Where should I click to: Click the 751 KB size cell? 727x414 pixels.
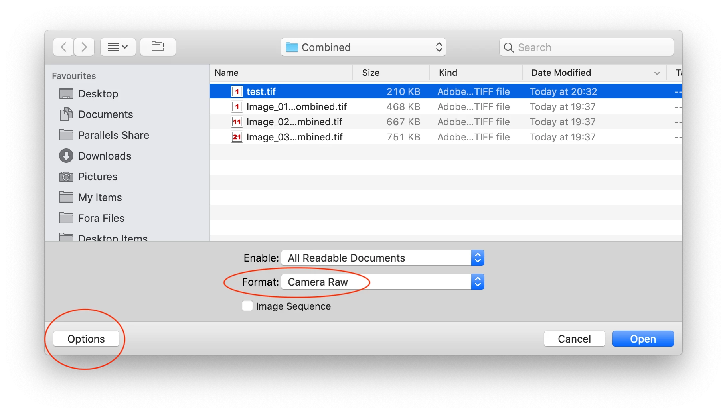(403, 137)
